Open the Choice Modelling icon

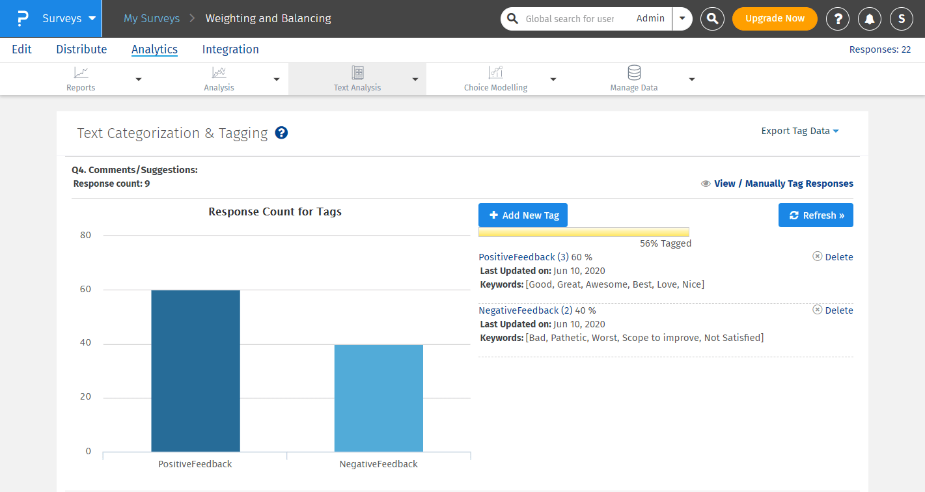pos(495,73)
